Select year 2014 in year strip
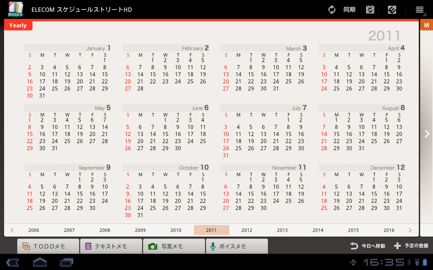433x270 pixels. [x=318, y=230]
